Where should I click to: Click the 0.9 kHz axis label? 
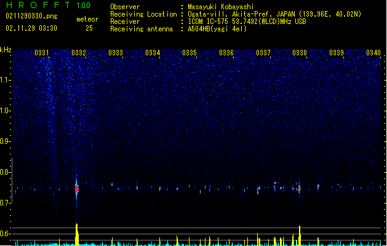click(5, 141)
